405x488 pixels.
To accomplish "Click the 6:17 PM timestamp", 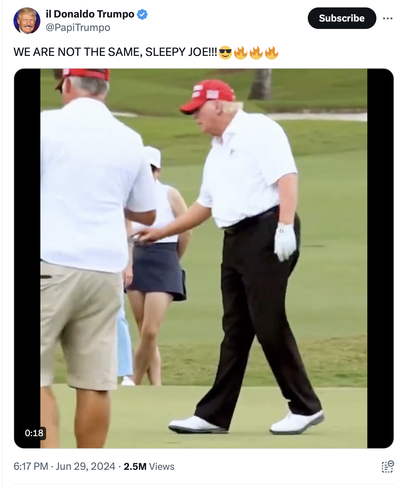I will point(31,466).
